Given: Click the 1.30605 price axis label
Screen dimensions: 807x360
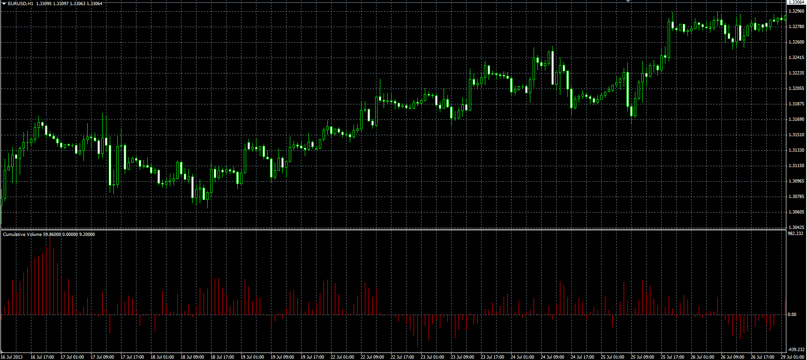Looking at the screenshot, I should 797,212.
